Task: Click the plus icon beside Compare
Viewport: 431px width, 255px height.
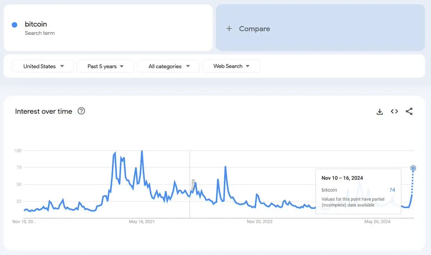Action: pos(229,29)
